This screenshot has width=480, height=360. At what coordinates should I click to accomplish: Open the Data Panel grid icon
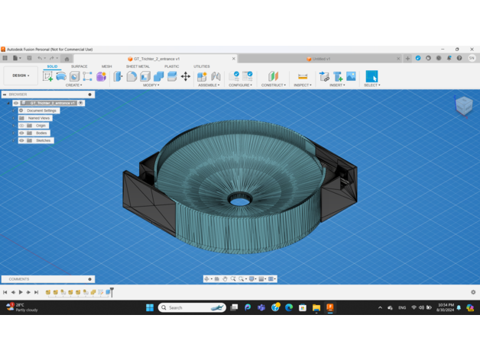[x=5, y=58]
